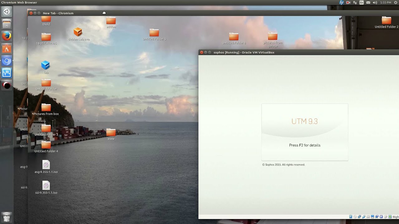Click the red screen recording indicator
This screenshot has height=224, width=399.
pyautogui.click(x=348, y=2)
